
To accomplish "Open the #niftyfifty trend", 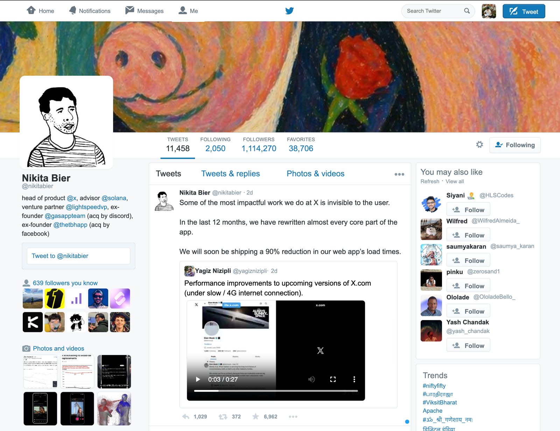I will [434, 386].
